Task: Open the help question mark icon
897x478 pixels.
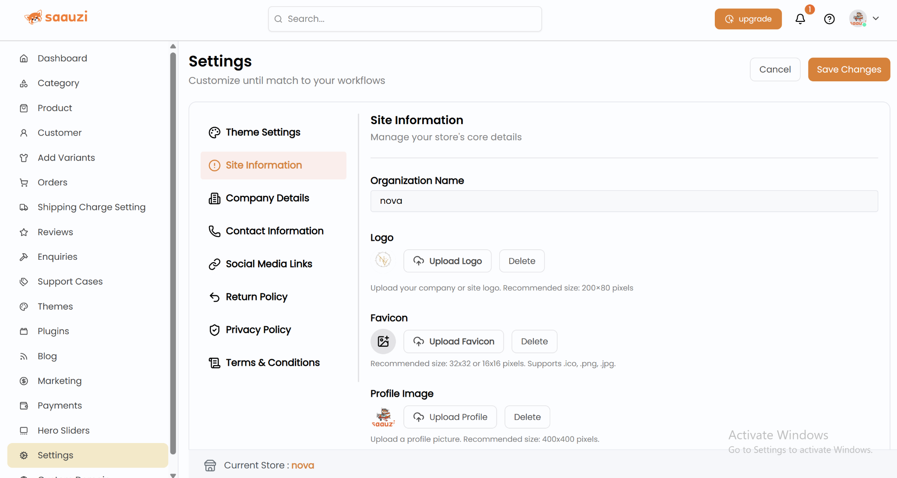Action: [x=829, y=19]
